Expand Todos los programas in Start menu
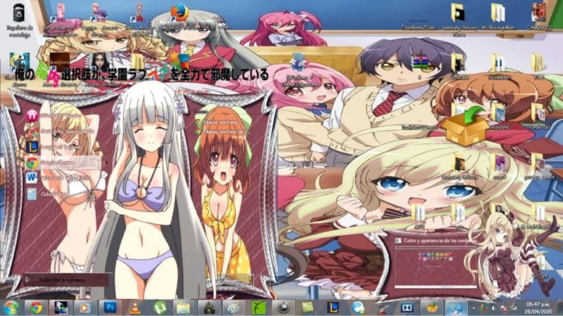 (x=66, y=279)
